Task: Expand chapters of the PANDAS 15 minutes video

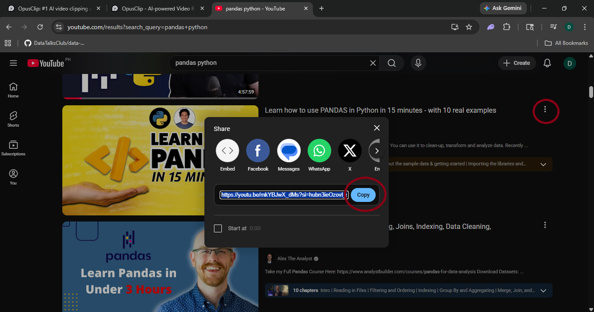Action: (x=543, y=164)
